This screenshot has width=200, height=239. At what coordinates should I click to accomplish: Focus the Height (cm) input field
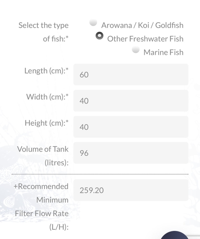tap(131, 127)
